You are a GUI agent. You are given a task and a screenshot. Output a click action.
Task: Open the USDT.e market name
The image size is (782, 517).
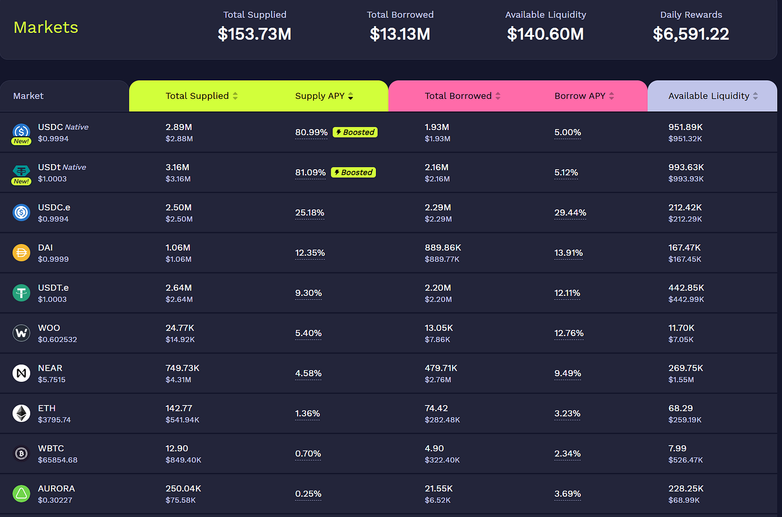point(53,288)
